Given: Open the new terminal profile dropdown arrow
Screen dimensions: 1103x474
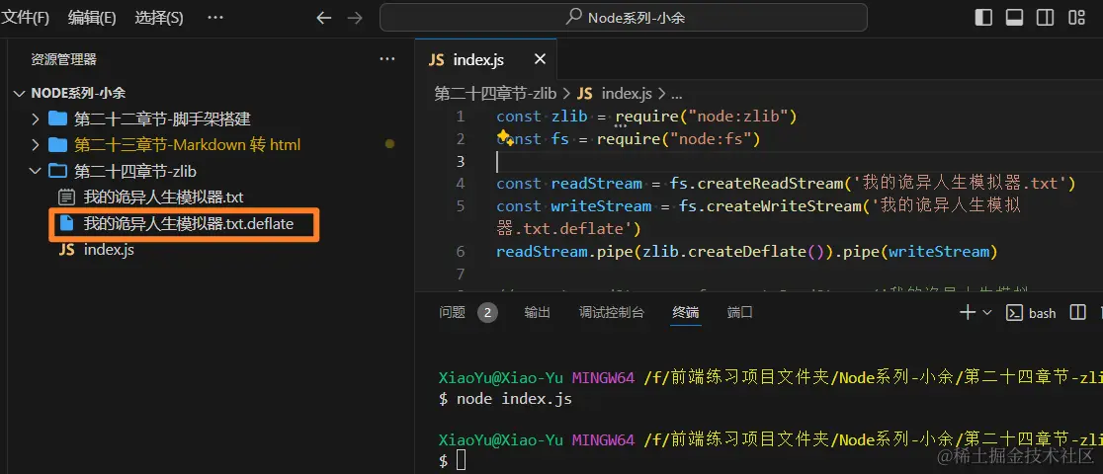Looking at the screenshot, I should coord(987,312).
